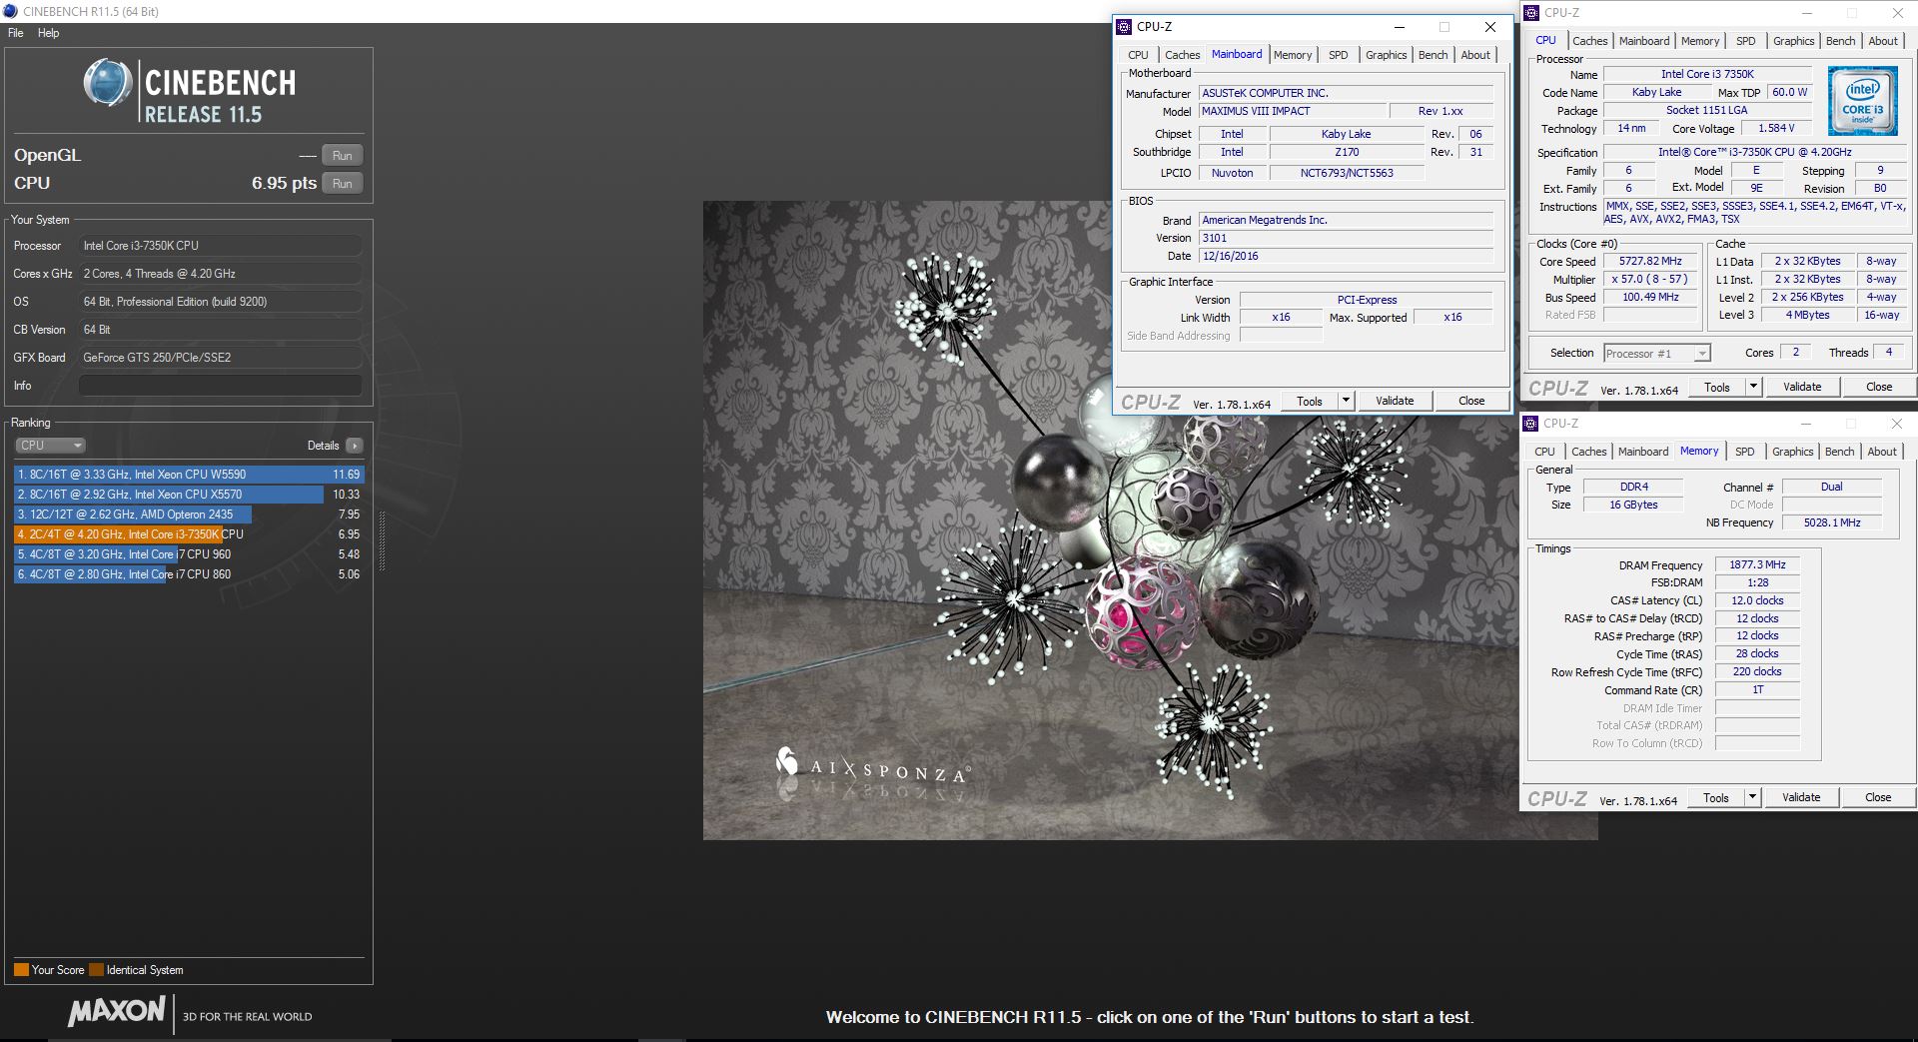Switch to CPU tab in Mainboard CPU-Z window
The width and height of the screenshot is (1918, 1042).
pos(1138,55)
